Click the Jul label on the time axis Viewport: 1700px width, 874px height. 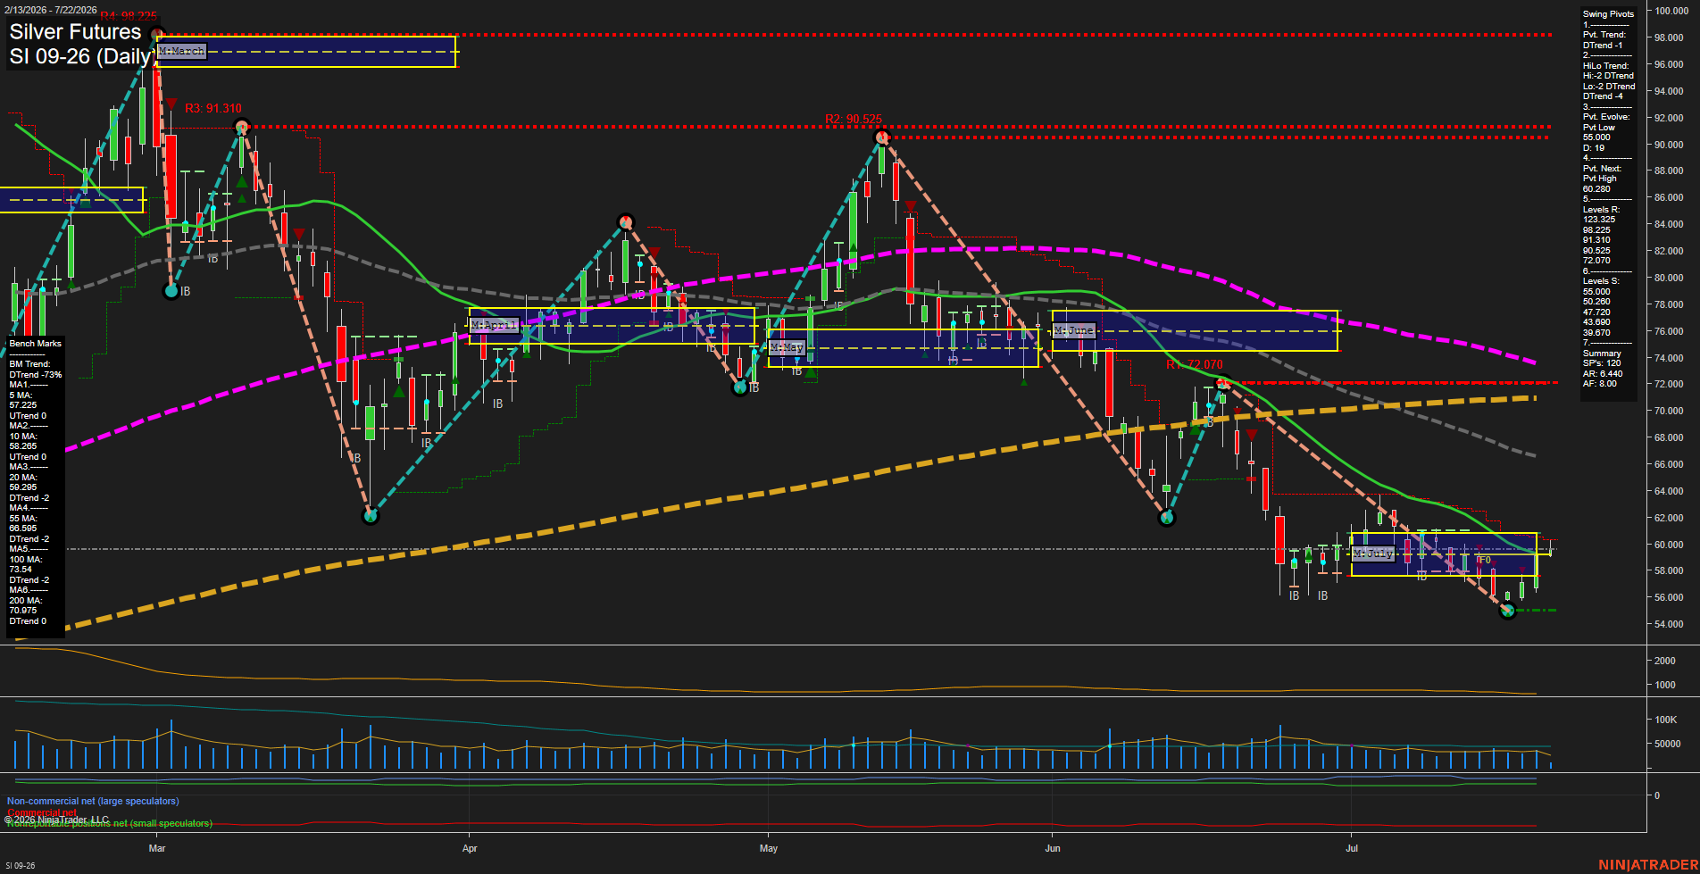(x=1352, y=848)
